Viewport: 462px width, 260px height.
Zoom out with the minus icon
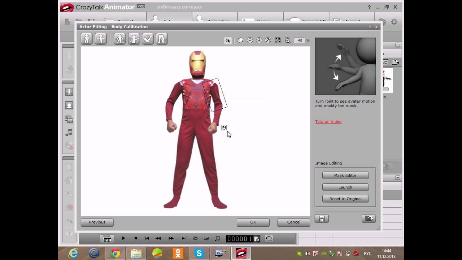click(x=250, y=40)
